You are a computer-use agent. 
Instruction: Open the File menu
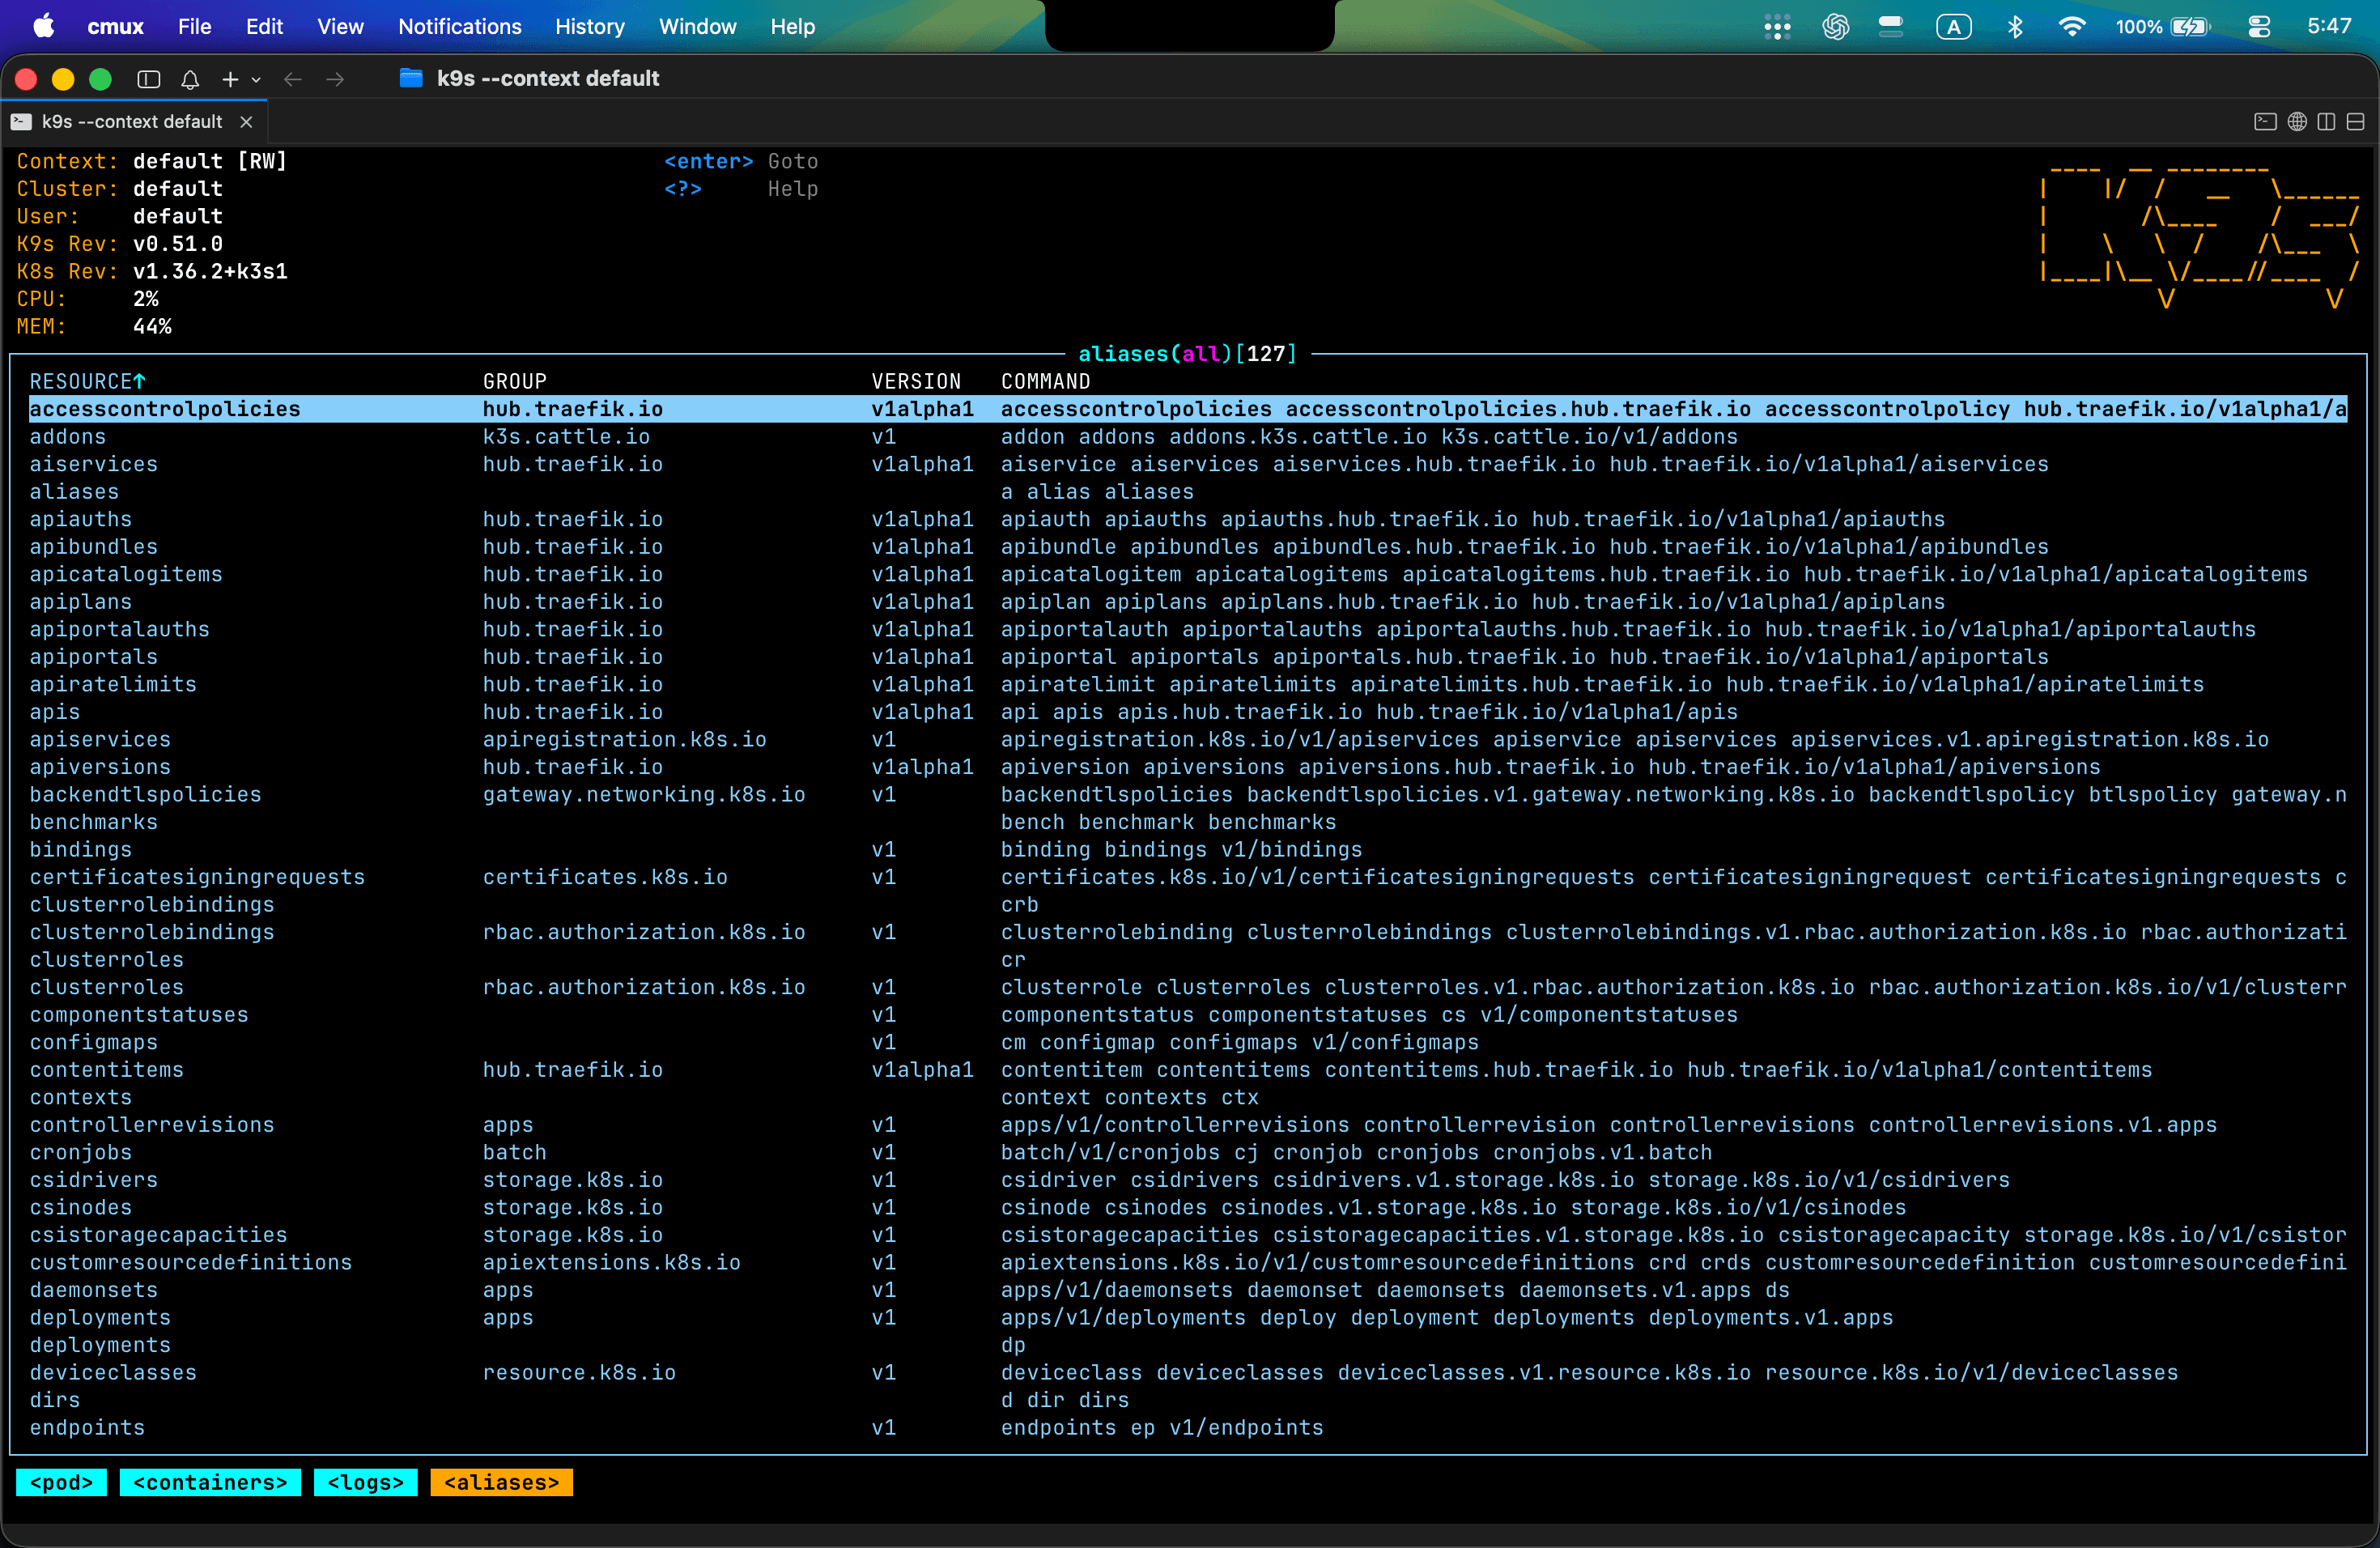point(194,26)
